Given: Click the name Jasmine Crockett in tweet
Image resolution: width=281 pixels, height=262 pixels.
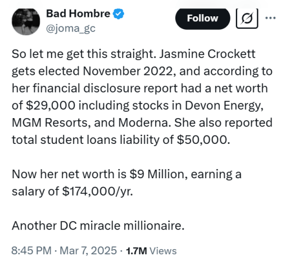Looking at the screenshot, I should [x=207, y=54].
